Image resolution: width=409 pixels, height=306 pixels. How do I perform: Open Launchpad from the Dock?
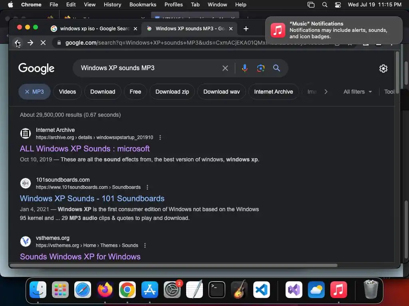(60, 290)
